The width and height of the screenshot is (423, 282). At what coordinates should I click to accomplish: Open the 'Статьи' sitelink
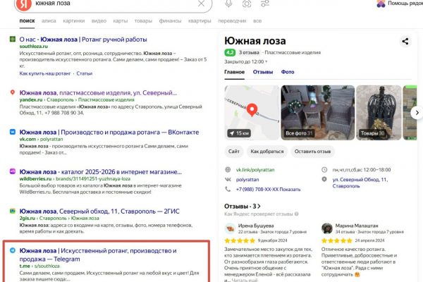(84, 73)
